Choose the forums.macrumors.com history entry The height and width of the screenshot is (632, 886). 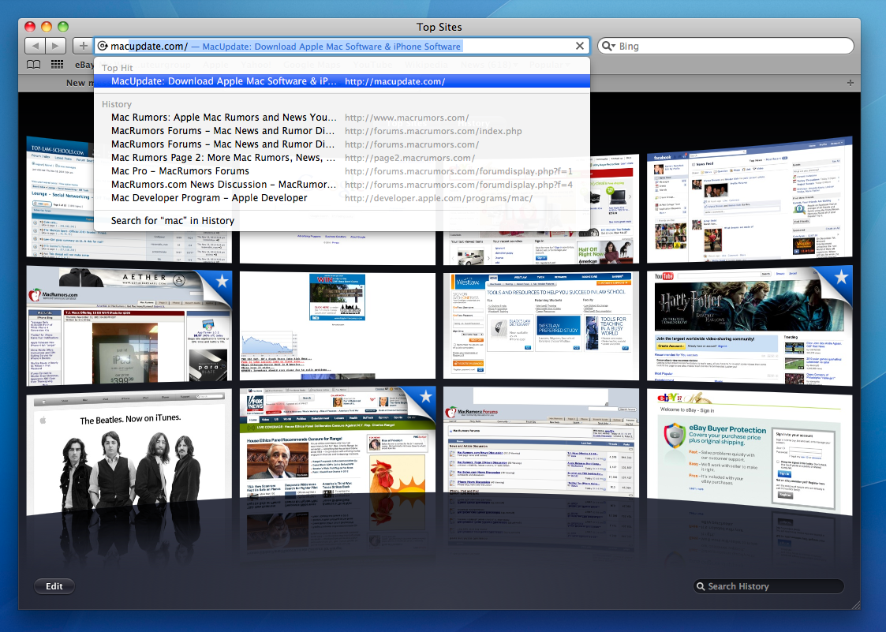click(x=342, y=144)
